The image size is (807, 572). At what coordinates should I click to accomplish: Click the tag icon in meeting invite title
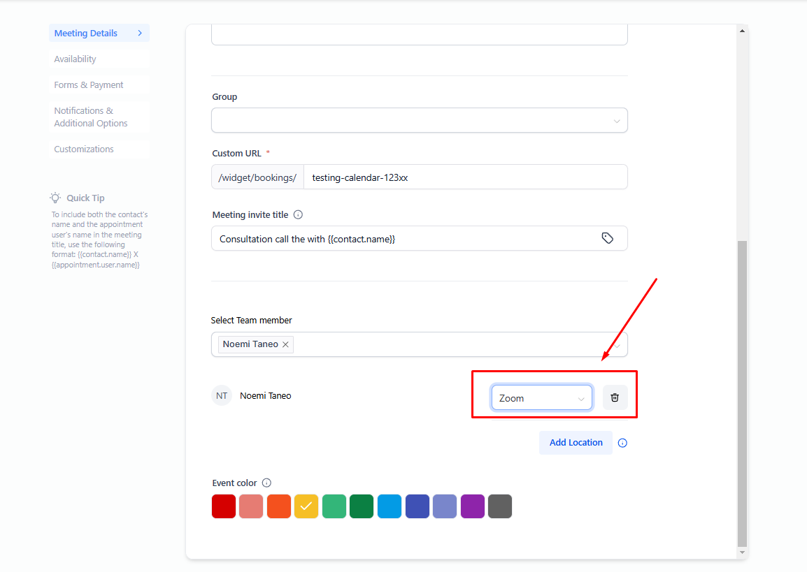tap(607, 238)
